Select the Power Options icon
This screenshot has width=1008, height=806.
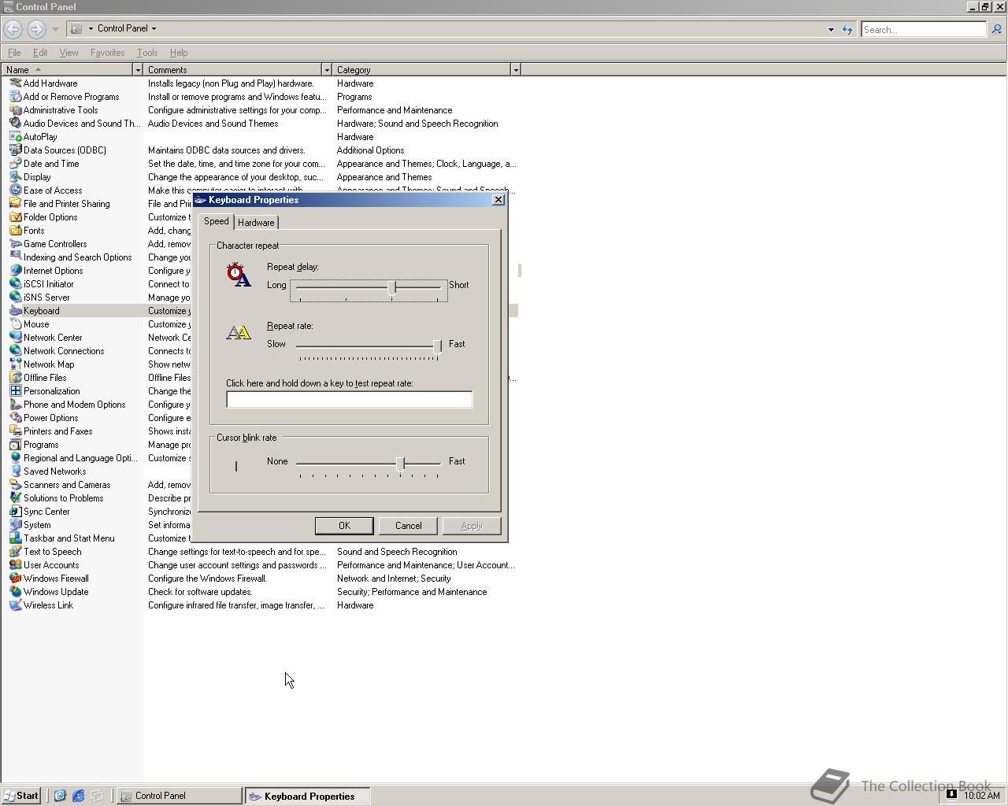[x=15, y=418]
